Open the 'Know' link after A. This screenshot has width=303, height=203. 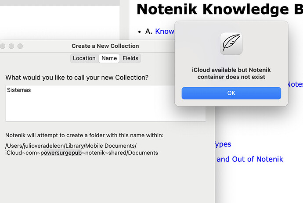[x=164, y=31]
